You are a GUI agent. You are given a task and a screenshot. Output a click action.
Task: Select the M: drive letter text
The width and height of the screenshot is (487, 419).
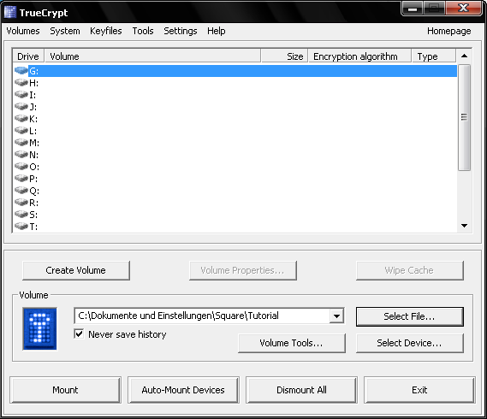(x=34, y=143)
